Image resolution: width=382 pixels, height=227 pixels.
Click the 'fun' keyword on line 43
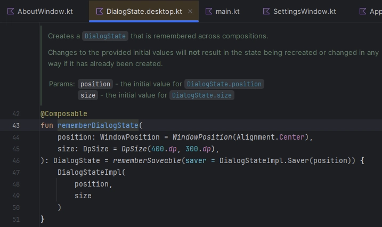47,125
